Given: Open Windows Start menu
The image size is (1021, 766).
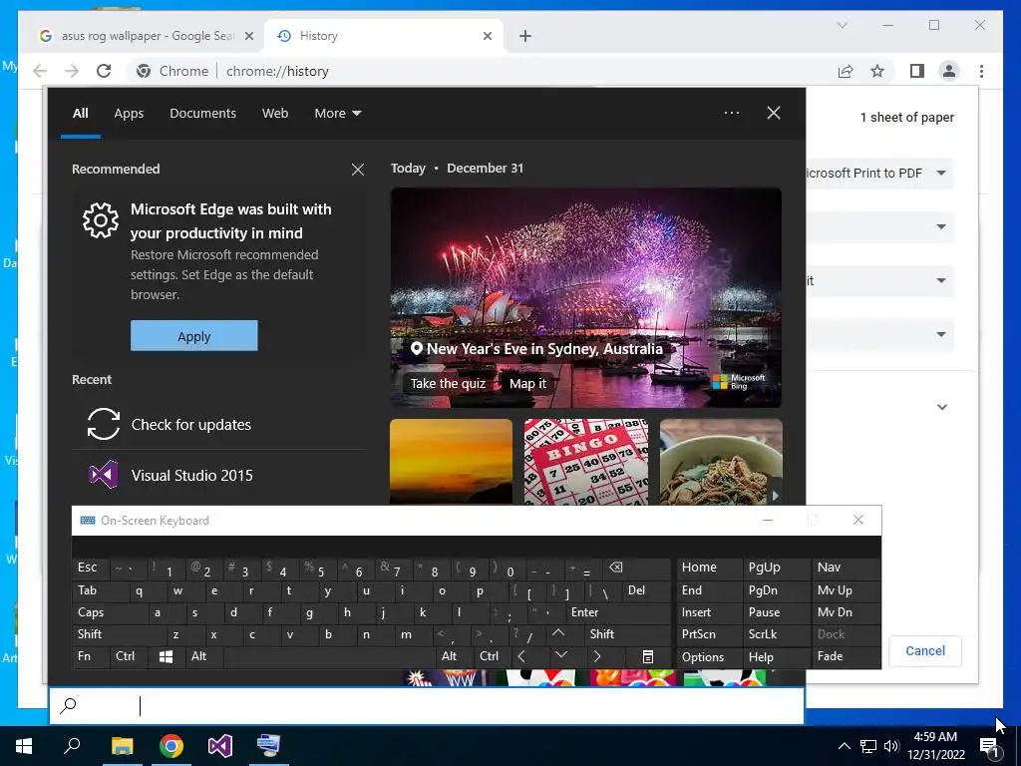Looking at the screenshot, I should (x=24, y=746).
